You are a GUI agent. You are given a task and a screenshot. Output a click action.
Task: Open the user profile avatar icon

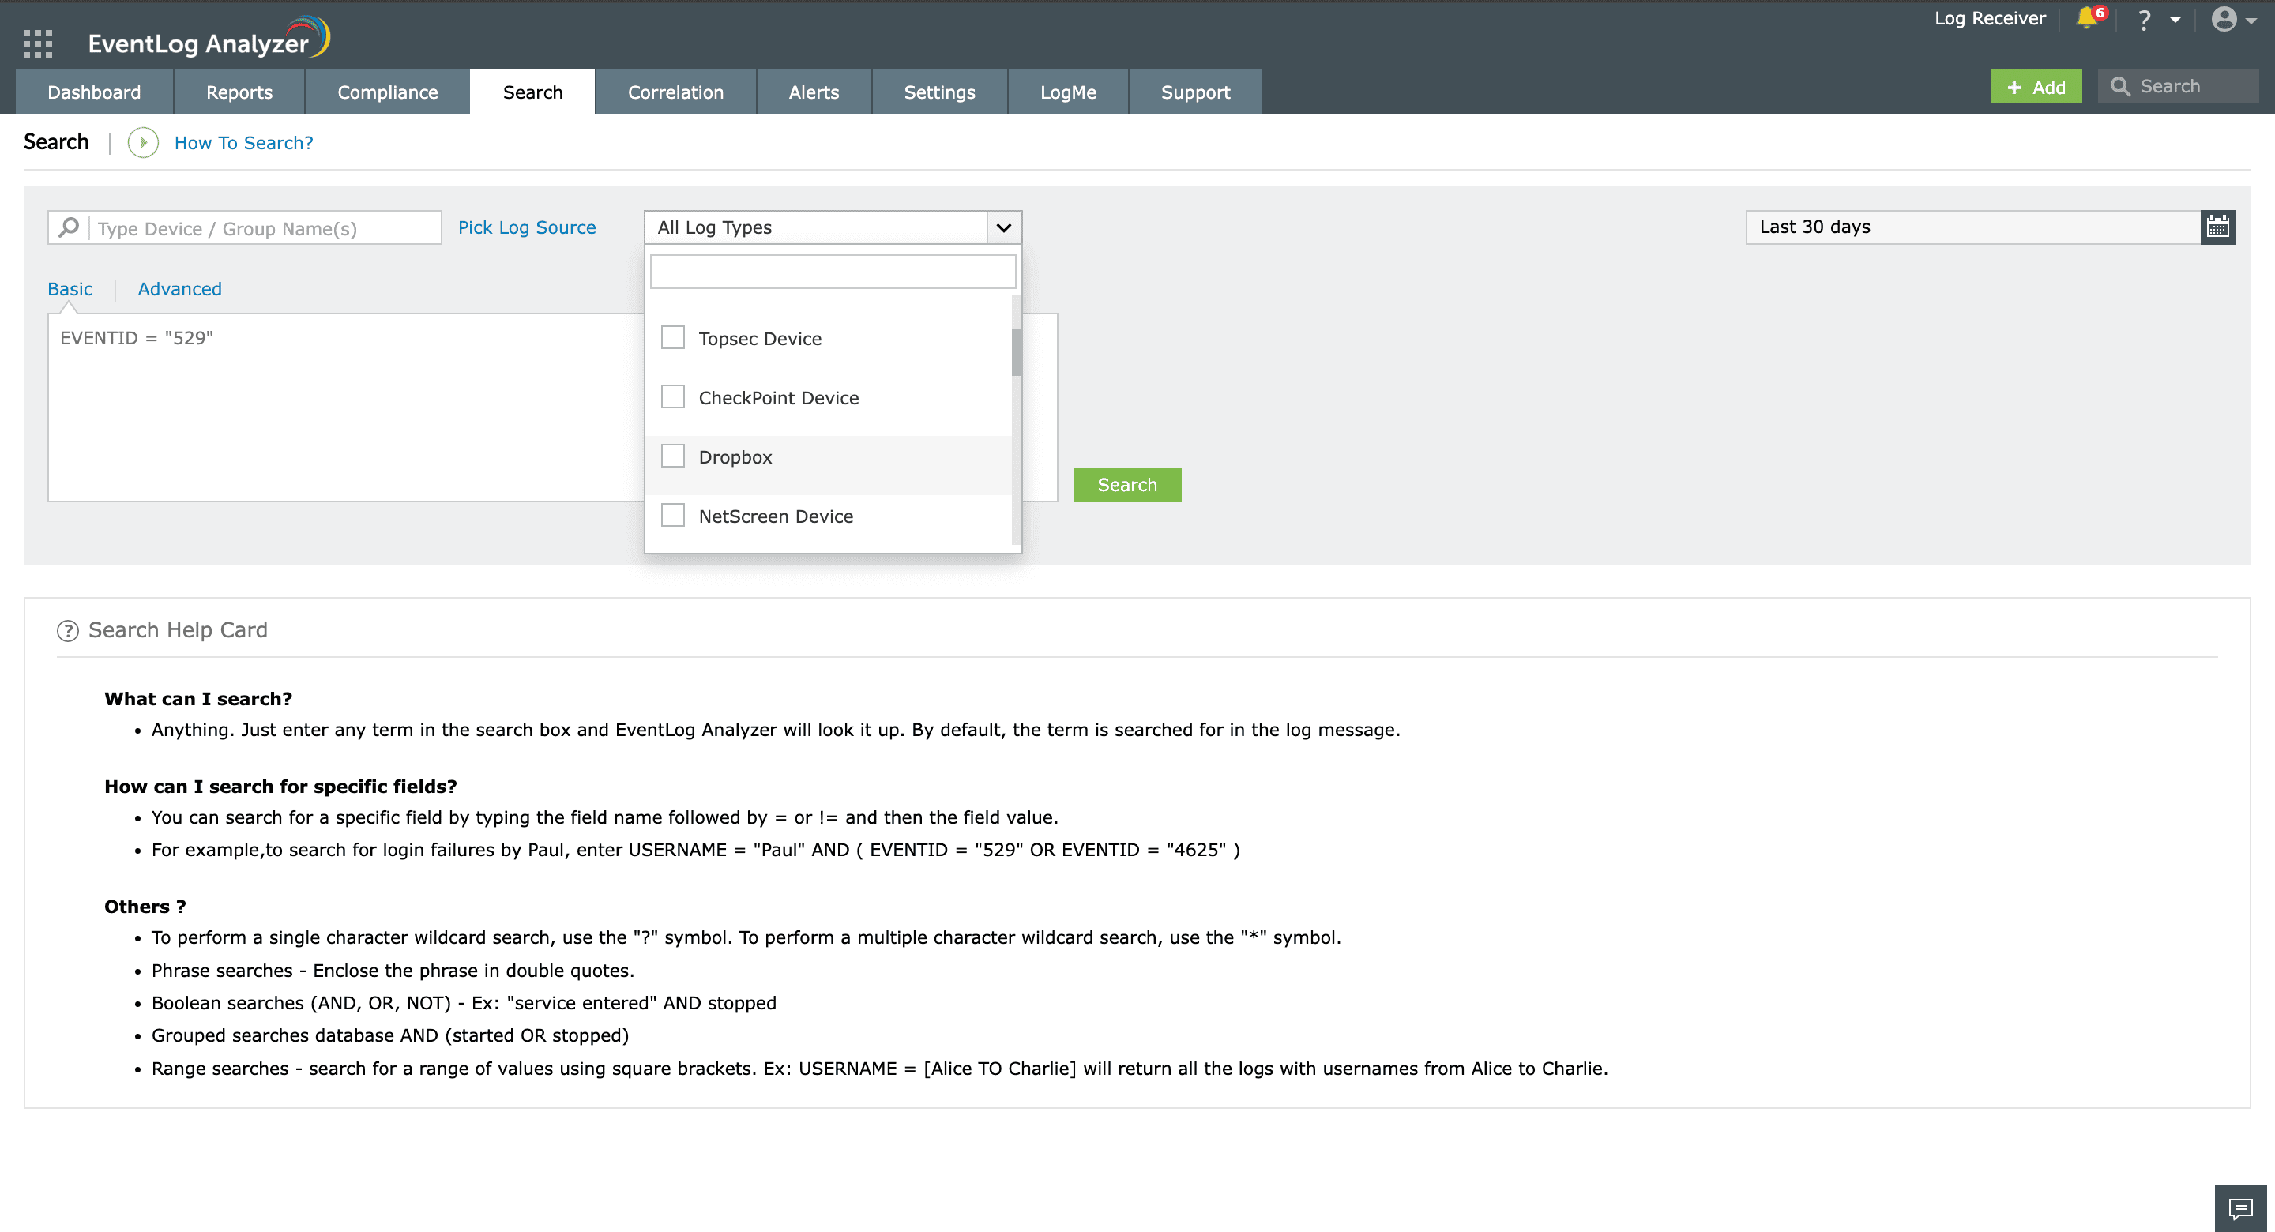click(x=2224, y=20)
